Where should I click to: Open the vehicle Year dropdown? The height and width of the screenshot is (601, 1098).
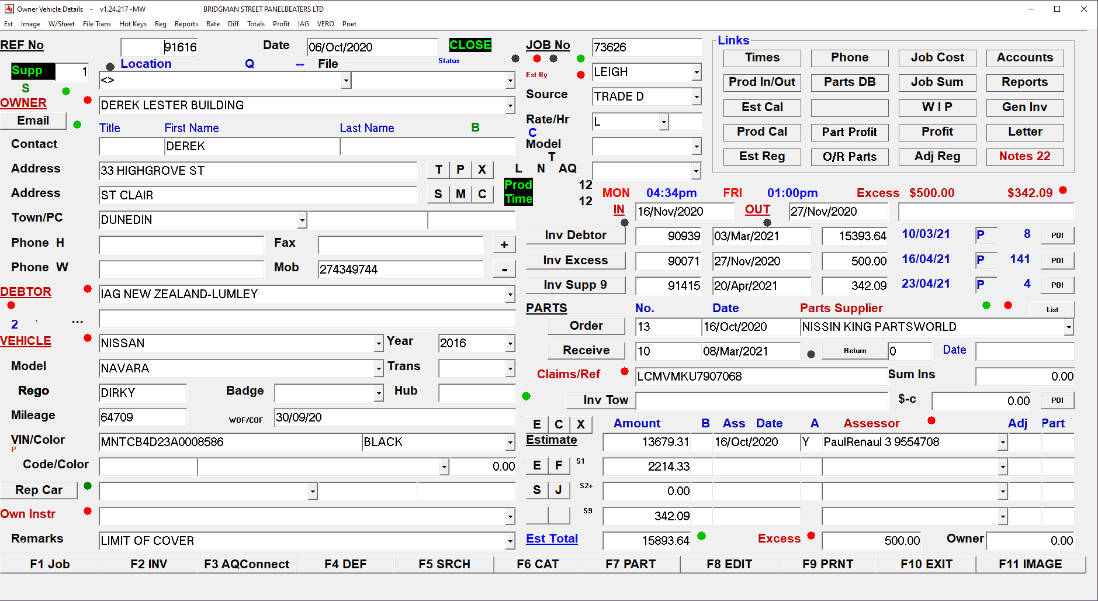[510, 344]
